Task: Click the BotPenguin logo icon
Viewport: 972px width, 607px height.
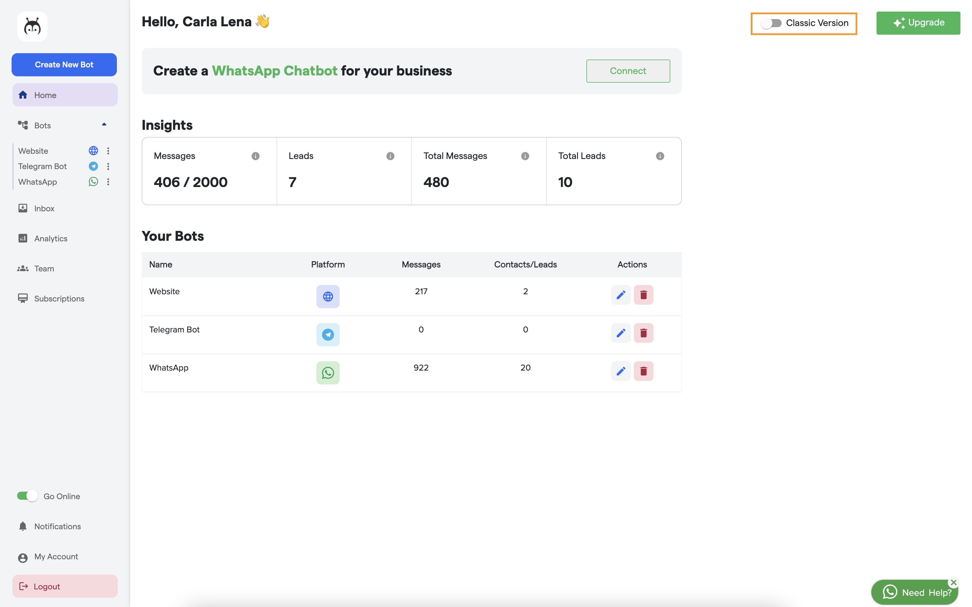Action: pos(32,27)
